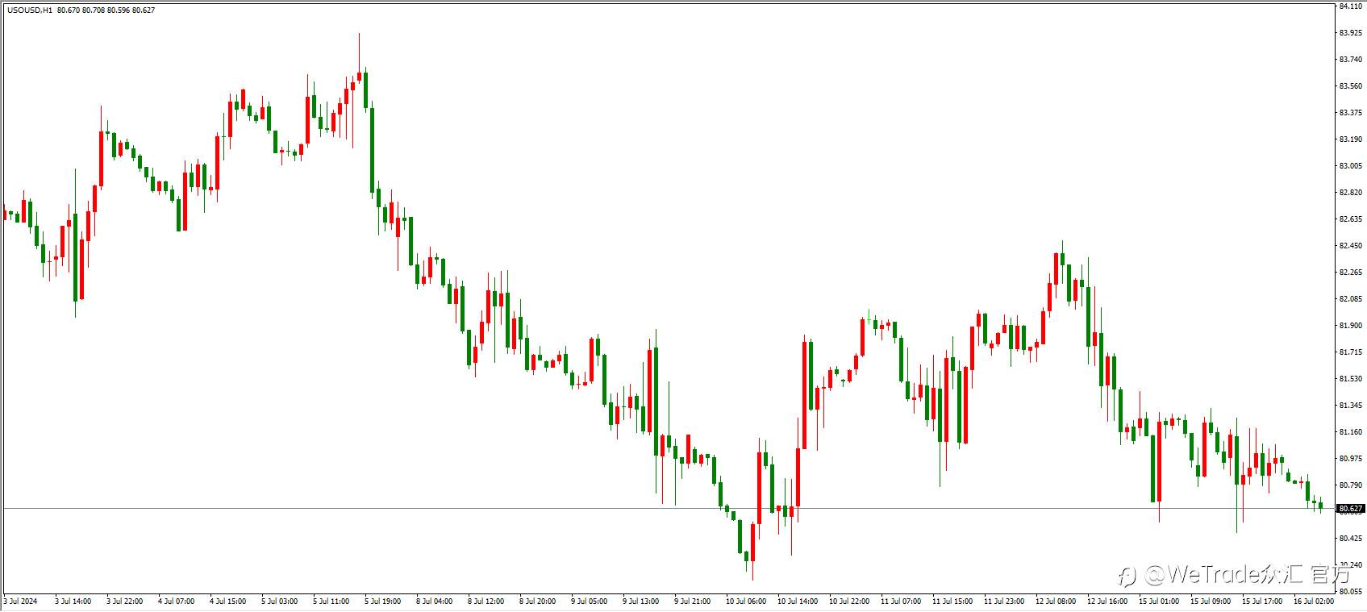Screen dimensions: 1367x612
Task: Click the 9 Jul 13:00 time label
Action: (640, 602)
